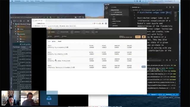
Task: Open IntelliJ project panel settings gear
Action: point(28,21)
